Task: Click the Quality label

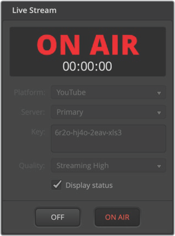Action: click(32, 166)
